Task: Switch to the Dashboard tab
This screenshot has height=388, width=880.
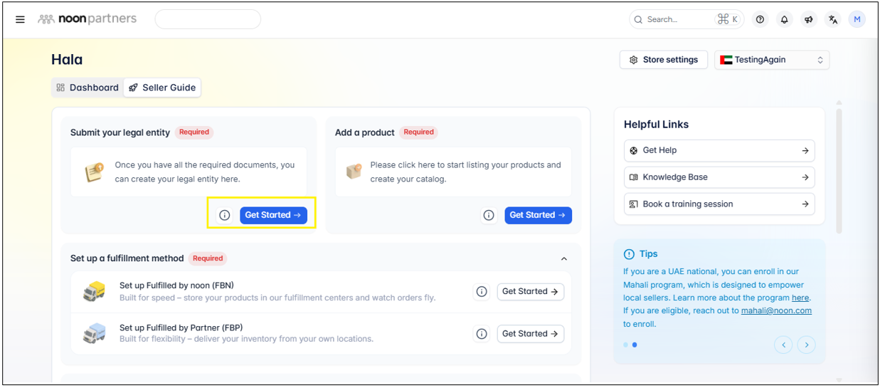Action: click(x=88, y=88)
